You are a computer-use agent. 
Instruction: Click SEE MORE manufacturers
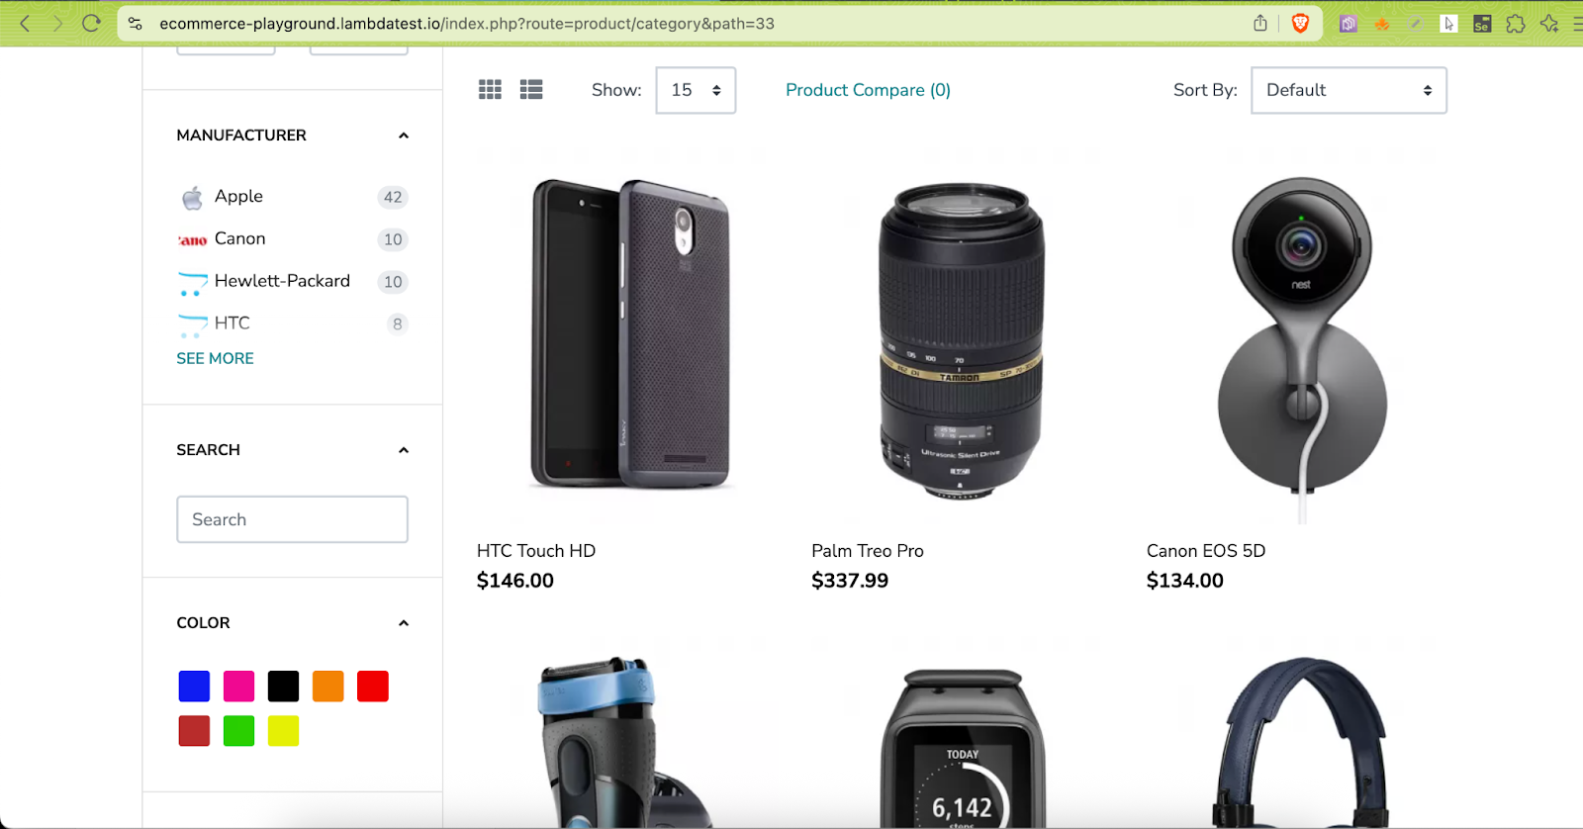[x=215, y=358]
